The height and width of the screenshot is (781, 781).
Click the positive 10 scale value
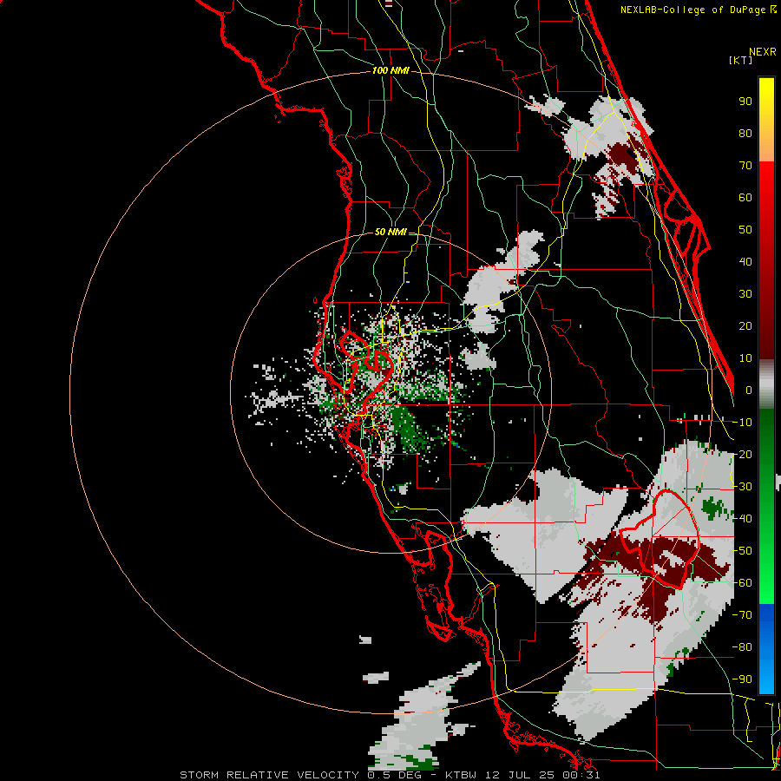745,358
